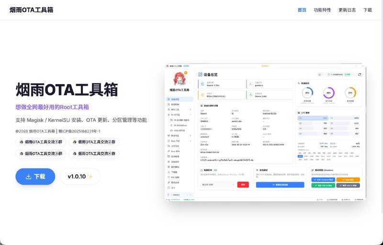This screenshot has width=383, height=245.
Task: Expand the power dropdown in the preview header
Action: pos(320,75)
